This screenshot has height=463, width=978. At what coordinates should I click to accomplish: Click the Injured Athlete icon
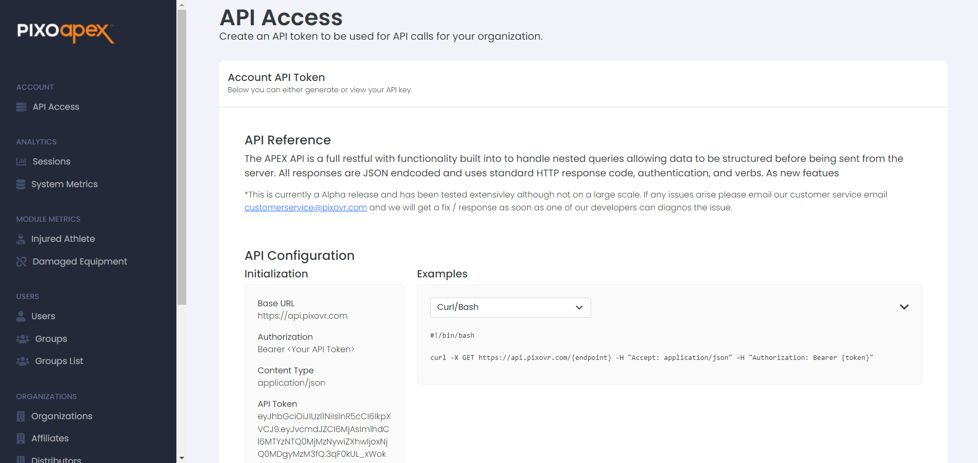(21, 239)
